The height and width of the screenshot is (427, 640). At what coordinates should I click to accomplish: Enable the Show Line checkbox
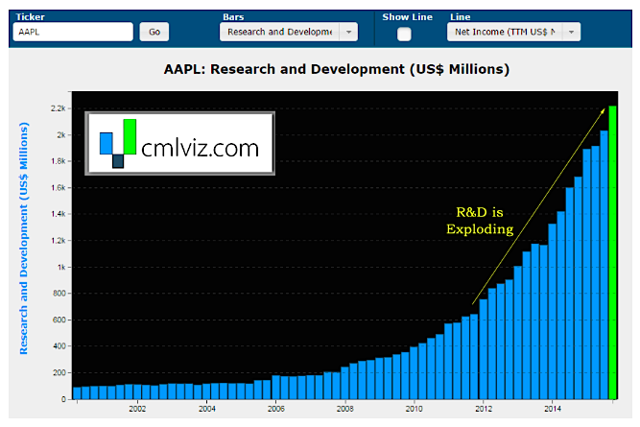(404, 34)
